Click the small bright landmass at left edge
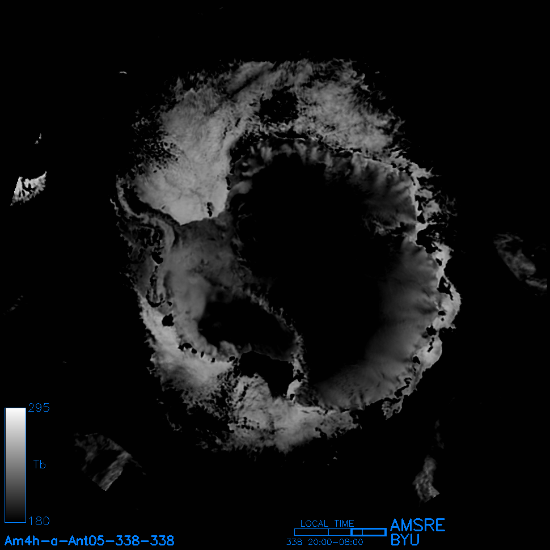Image resolution: width=550 pixels, height=550 pixels. tap(28, 187)
